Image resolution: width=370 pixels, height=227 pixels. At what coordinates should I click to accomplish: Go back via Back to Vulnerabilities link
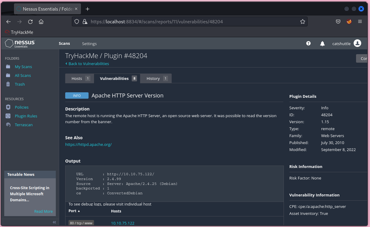click(x=88, y=64)
